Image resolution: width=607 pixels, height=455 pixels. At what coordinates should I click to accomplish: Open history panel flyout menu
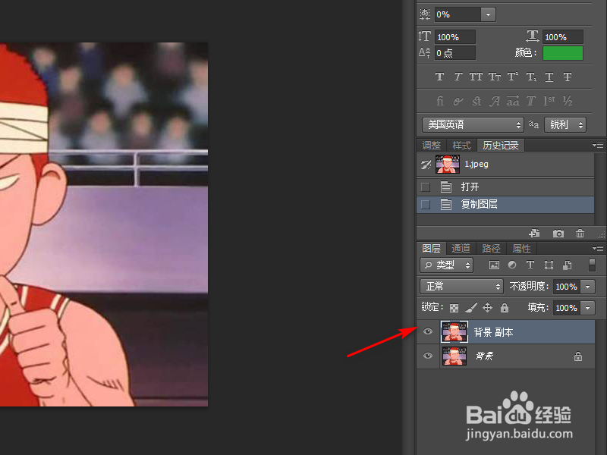coord(598,145)
